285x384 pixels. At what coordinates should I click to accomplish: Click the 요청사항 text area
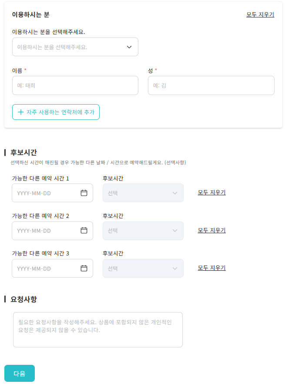pyautogui.click(x=97, y=330)
